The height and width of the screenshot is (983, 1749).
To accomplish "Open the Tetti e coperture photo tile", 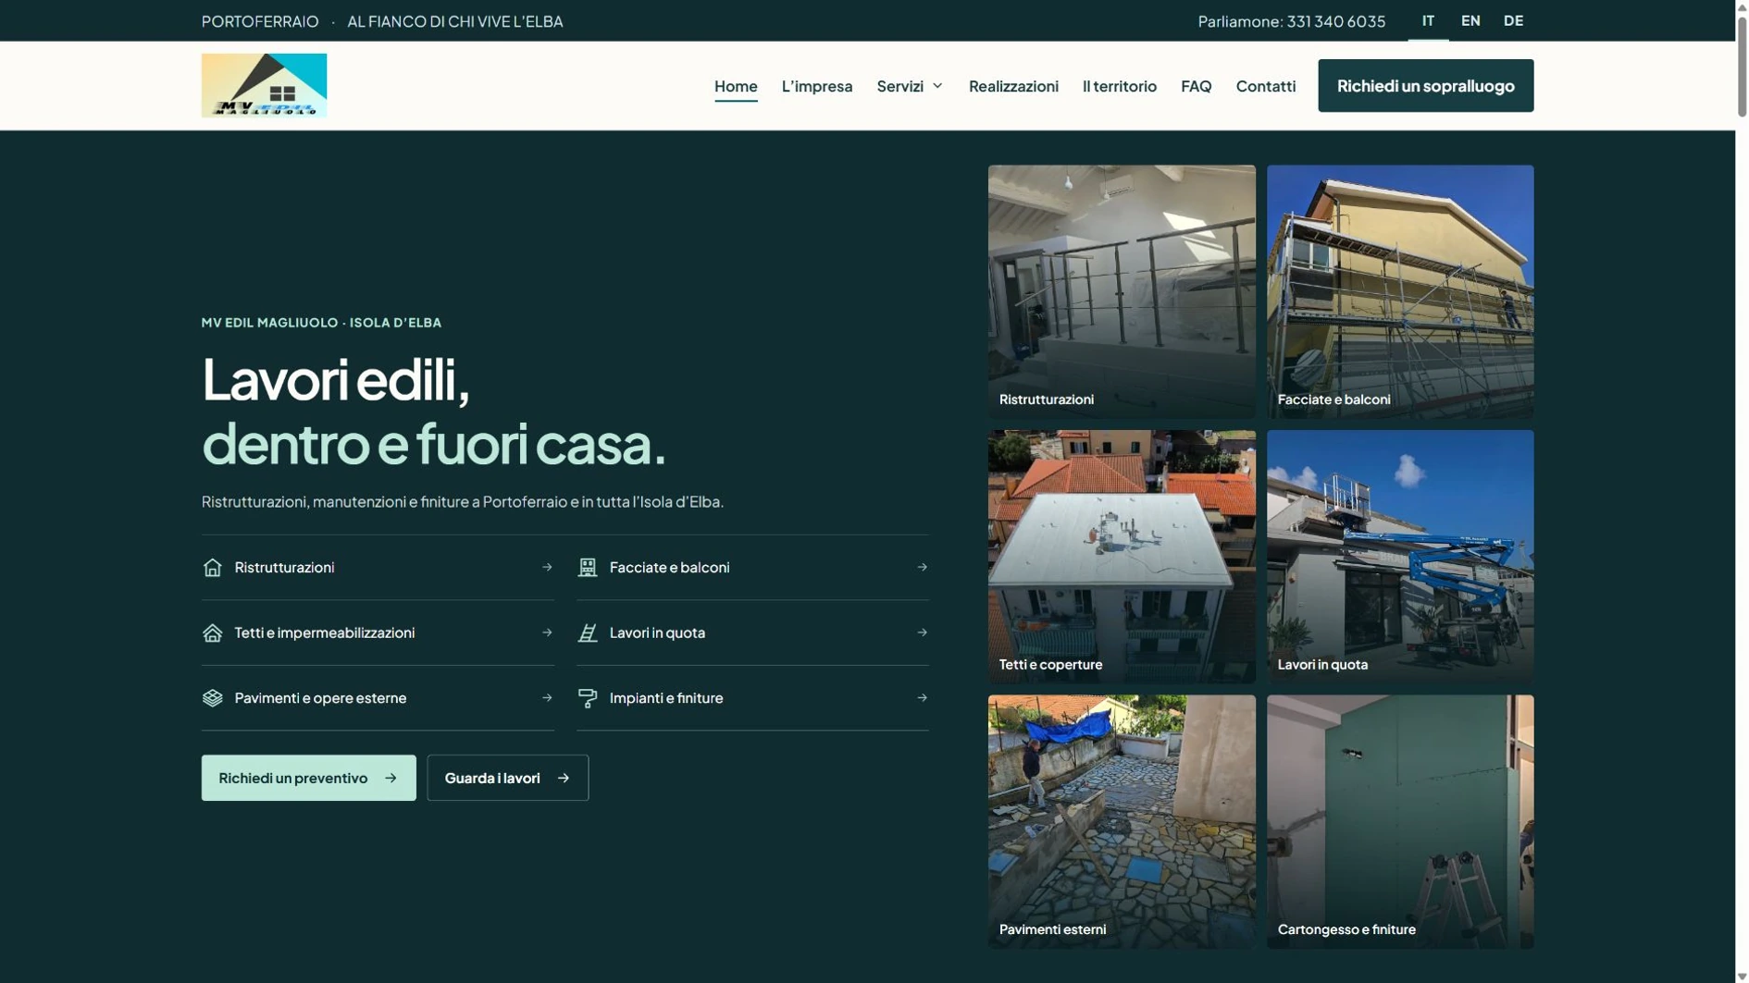I will 1122,557.
